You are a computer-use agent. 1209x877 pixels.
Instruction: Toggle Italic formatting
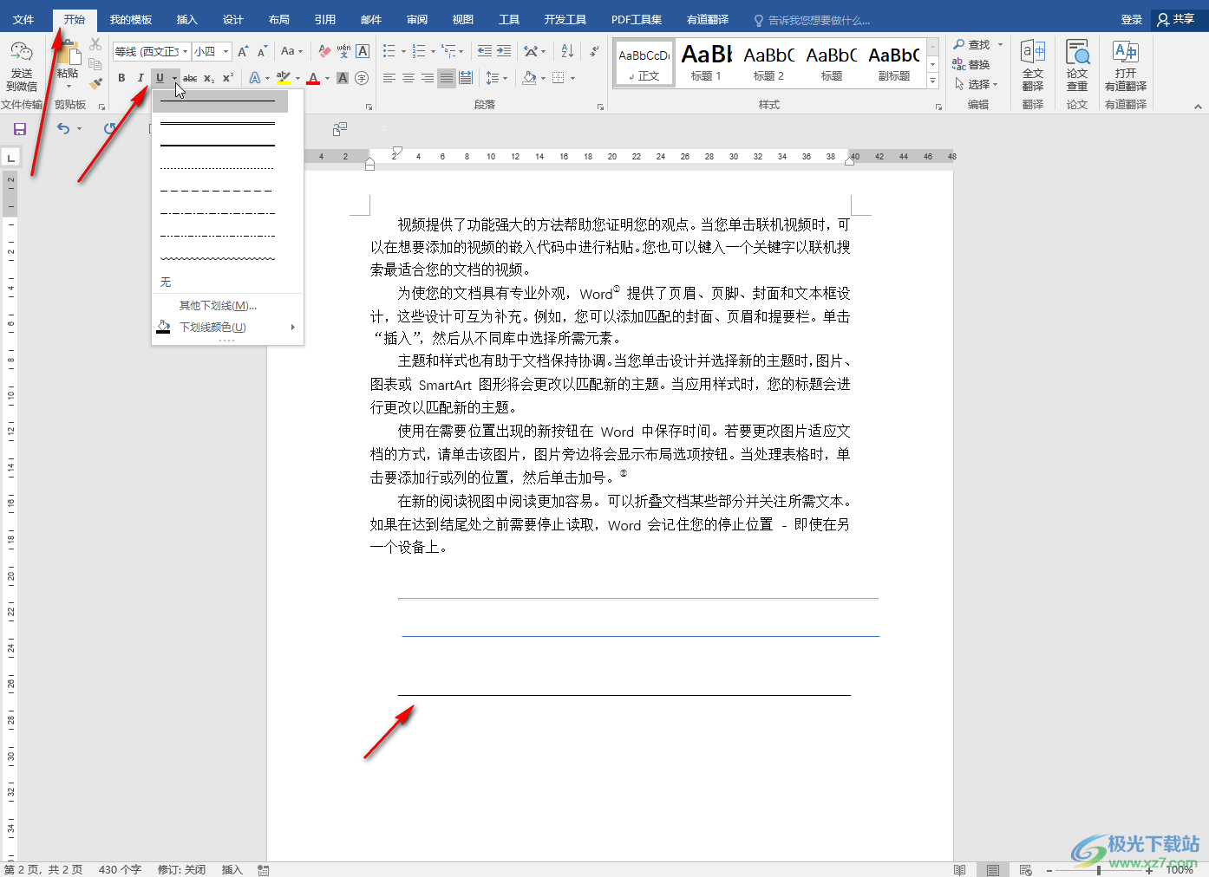141,78
